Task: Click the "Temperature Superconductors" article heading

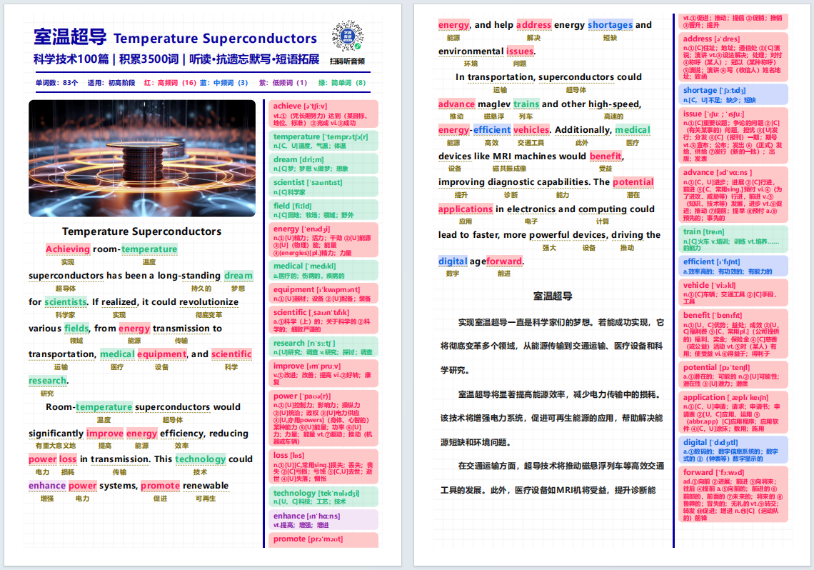Action: (x=141, y=231)
